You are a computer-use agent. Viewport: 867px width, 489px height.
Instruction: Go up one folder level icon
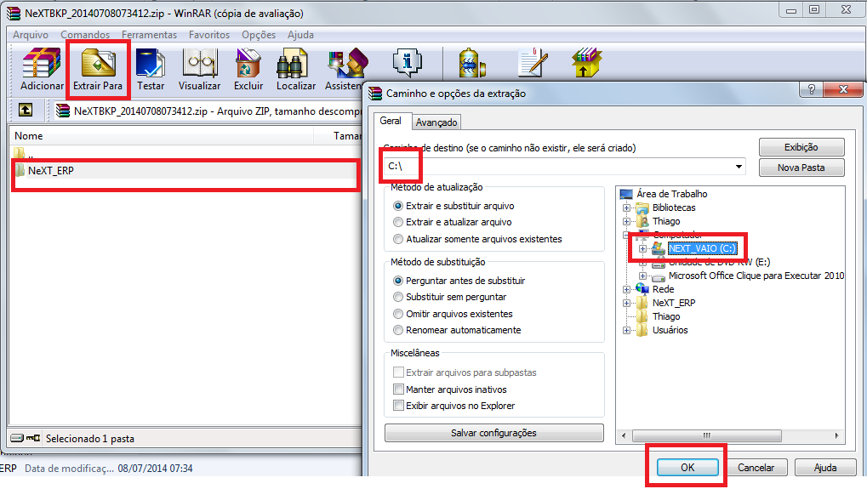[x=26, y=110]
